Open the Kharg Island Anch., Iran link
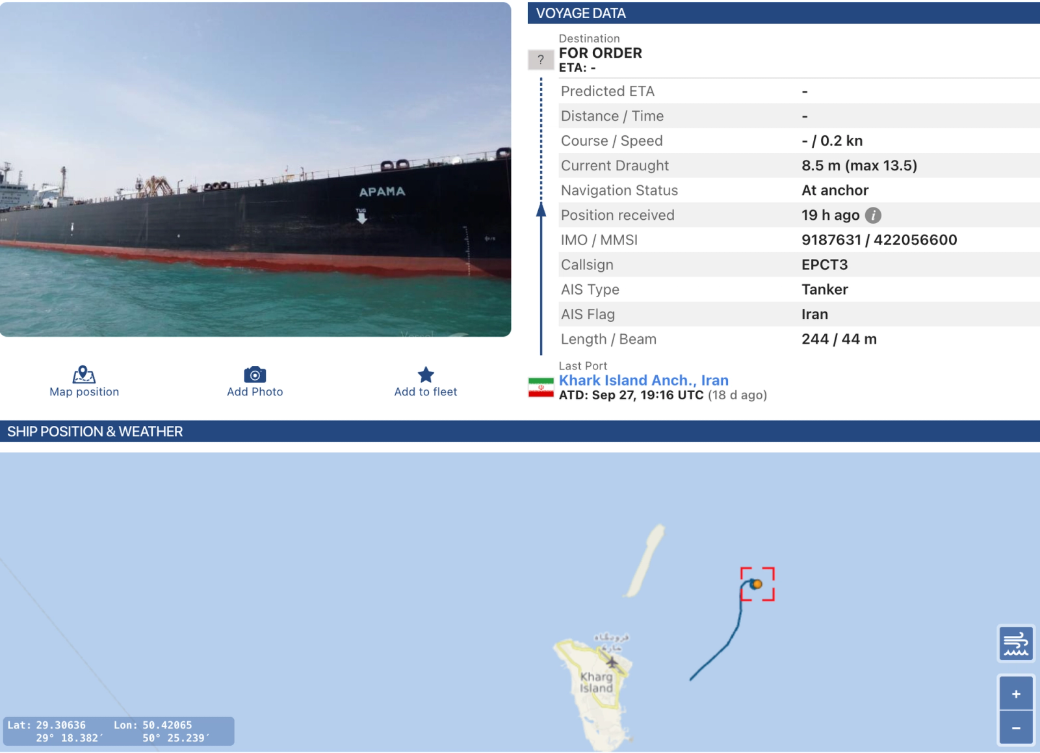 643,380
